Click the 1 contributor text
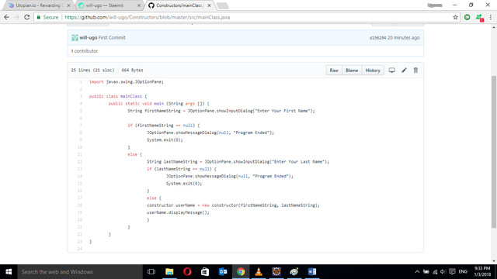This screenshot has width=497, height=279. coord(85,51)
